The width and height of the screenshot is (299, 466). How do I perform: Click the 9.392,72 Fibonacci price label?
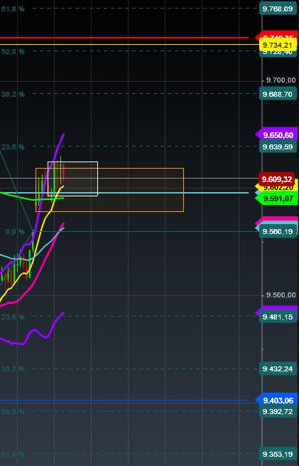pyautogui.click(x=278, y=412)
